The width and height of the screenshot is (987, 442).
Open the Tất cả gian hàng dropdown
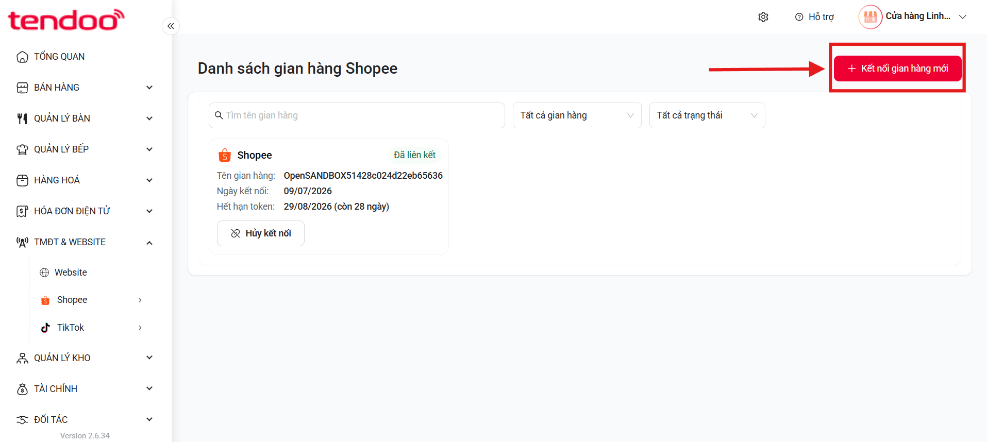pos(577,115)
